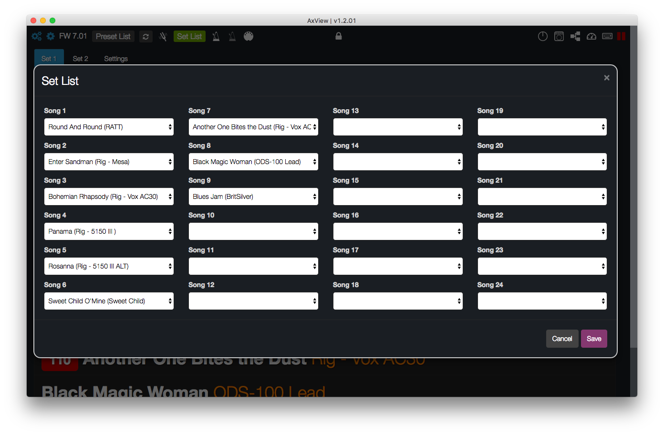The width and height of the screenshot is (664, 435).
Task: Open Song 6 dropdown showing Sweet Child O'Mine
Action: click(x=109, y=301)
